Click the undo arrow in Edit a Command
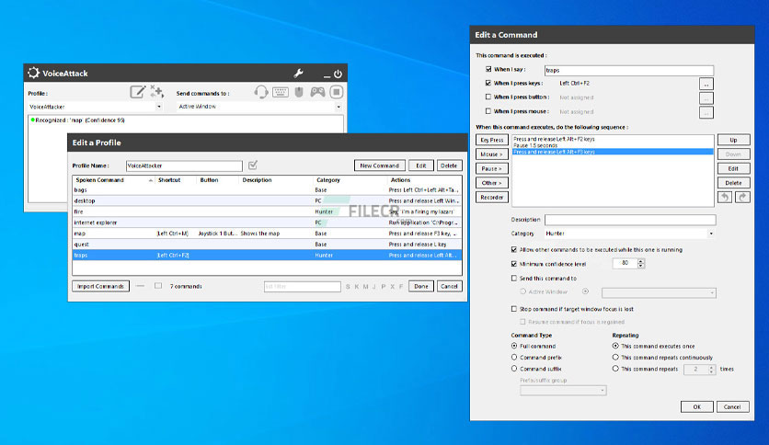Image resolution: width=769 pixels, height=445 pixels. point(725,197)
